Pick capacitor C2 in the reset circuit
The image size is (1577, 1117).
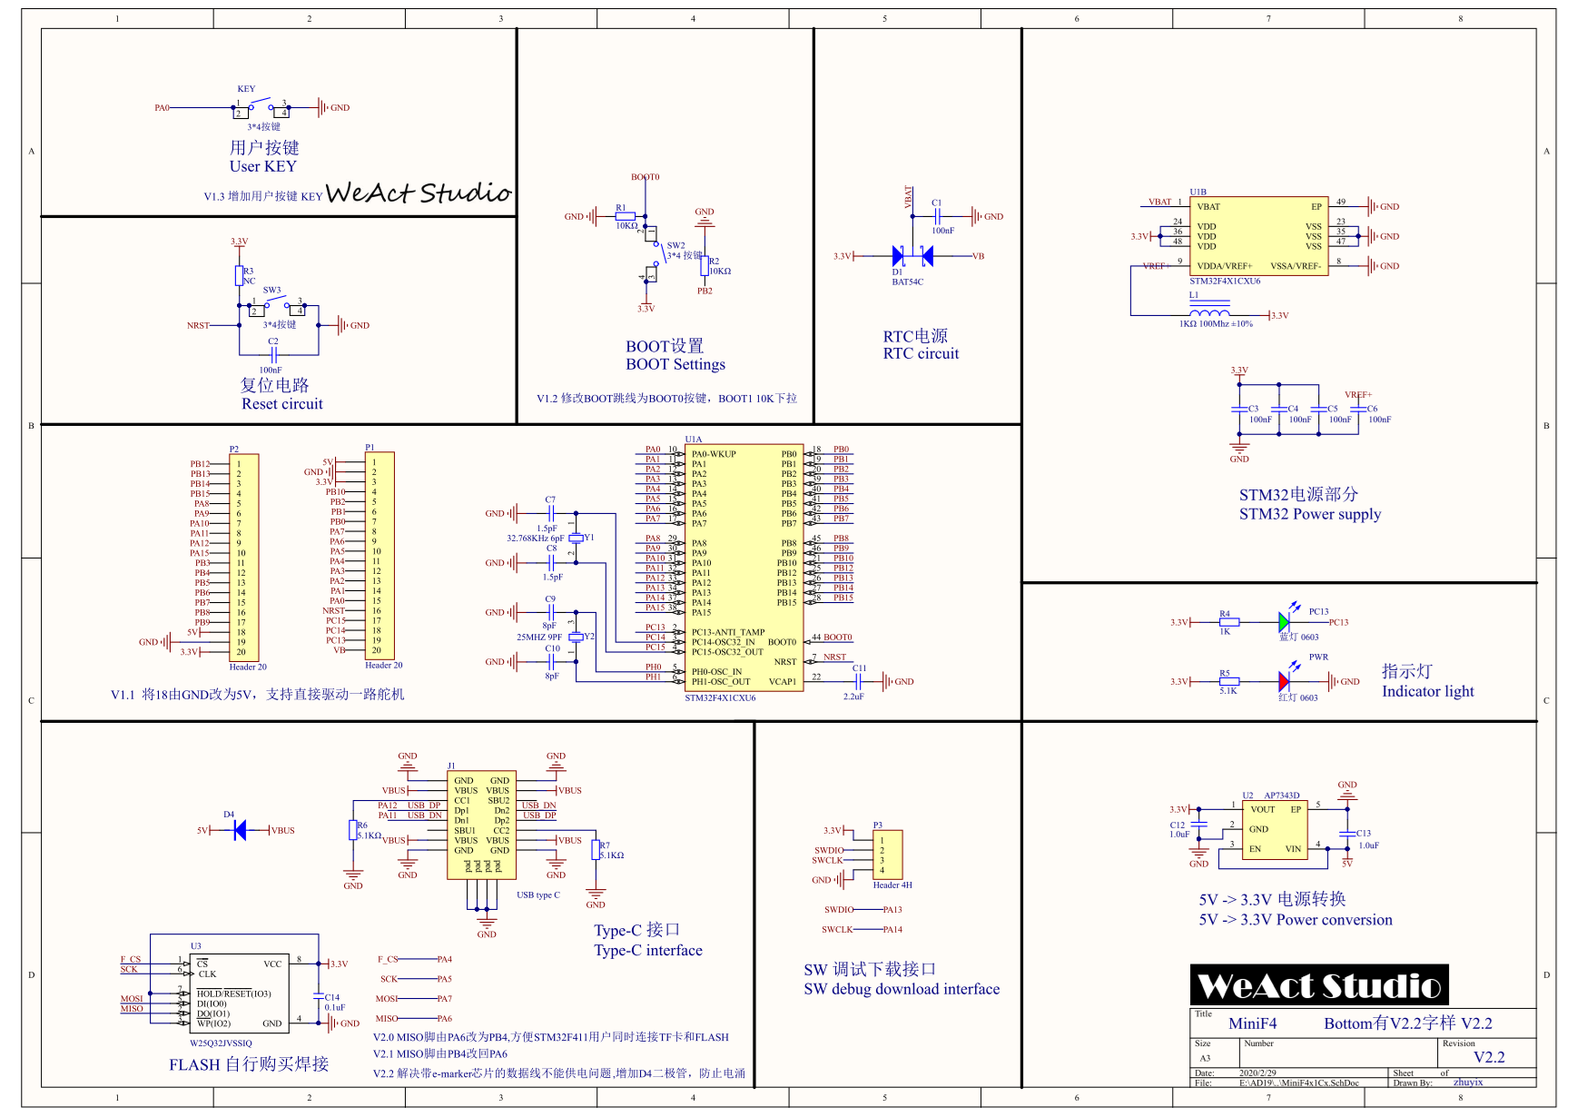coord(272,354)
